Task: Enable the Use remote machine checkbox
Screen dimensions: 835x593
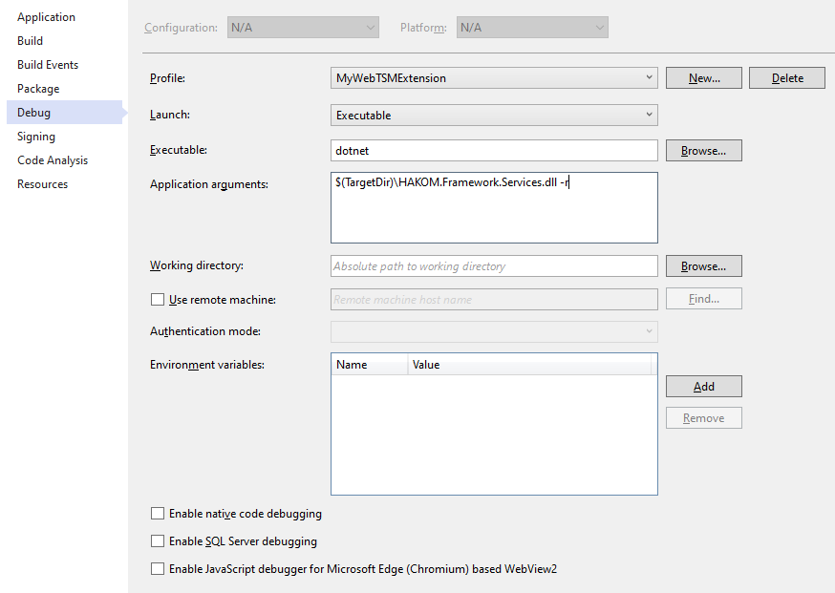Action: tap(158, 300)
